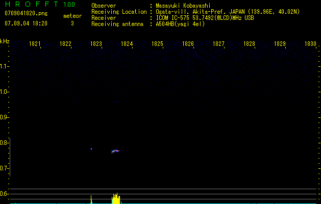Click the meteor count value 3
This screenshot has width=321, height=204.
coord(72,23)
